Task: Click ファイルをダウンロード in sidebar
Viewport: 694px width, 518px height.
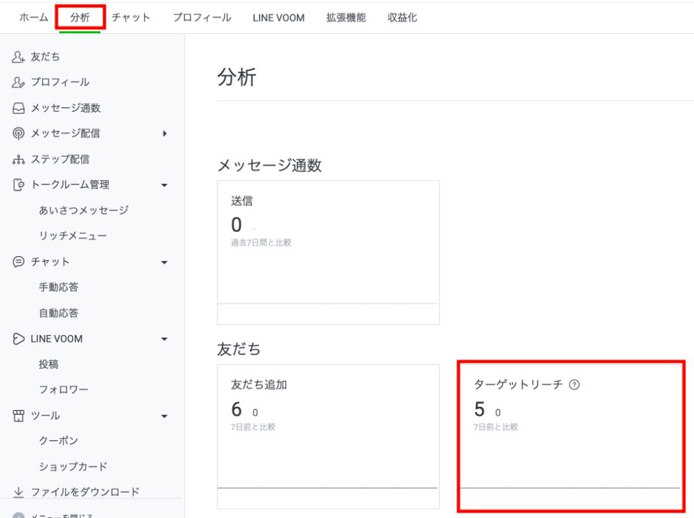Action: [x=85, y=492]
